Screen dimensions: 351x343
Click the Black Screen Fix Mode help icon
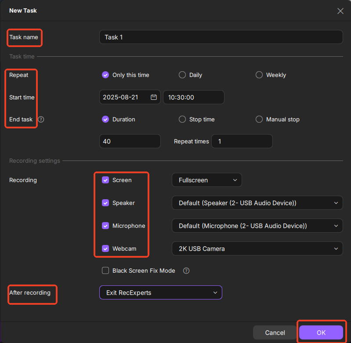[x=186, y=271]
